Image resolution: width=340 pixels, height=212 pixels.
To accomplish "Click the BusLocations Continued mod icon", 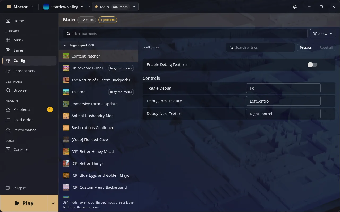I will click(x=66, y=128).
